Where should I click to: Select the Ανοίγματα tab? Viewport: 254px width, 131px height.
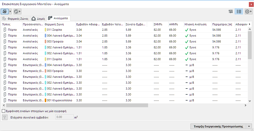58,18
